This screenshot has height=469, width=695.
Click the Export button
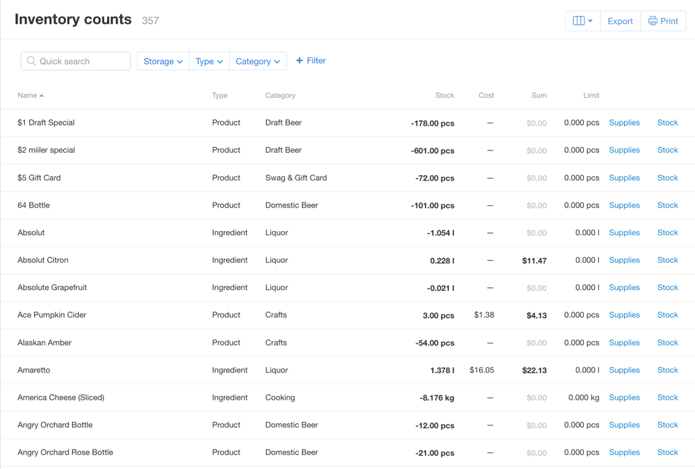(620, 21)
